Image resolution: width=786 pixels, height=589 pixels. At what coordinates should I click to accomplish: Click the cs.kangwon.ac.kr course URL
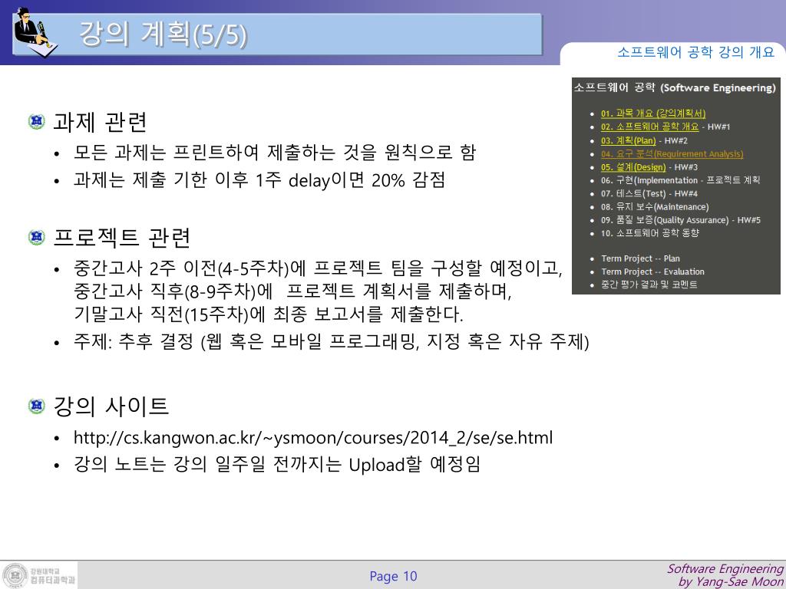[313, 438]
